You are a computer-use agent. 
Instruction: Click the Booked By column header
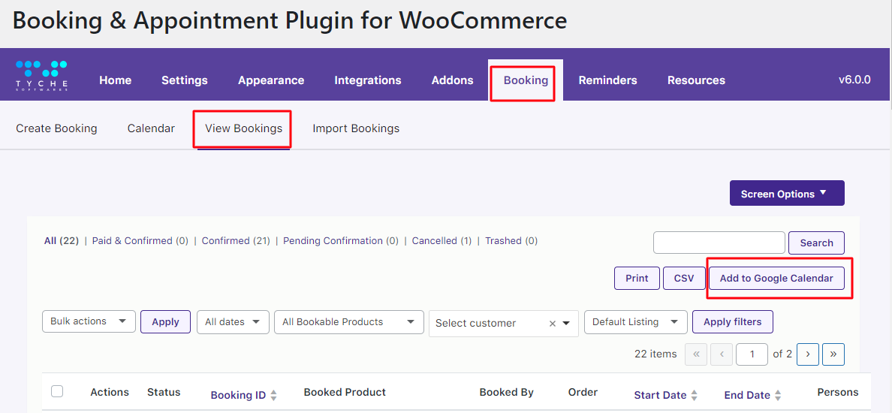(x=506, y=392)
